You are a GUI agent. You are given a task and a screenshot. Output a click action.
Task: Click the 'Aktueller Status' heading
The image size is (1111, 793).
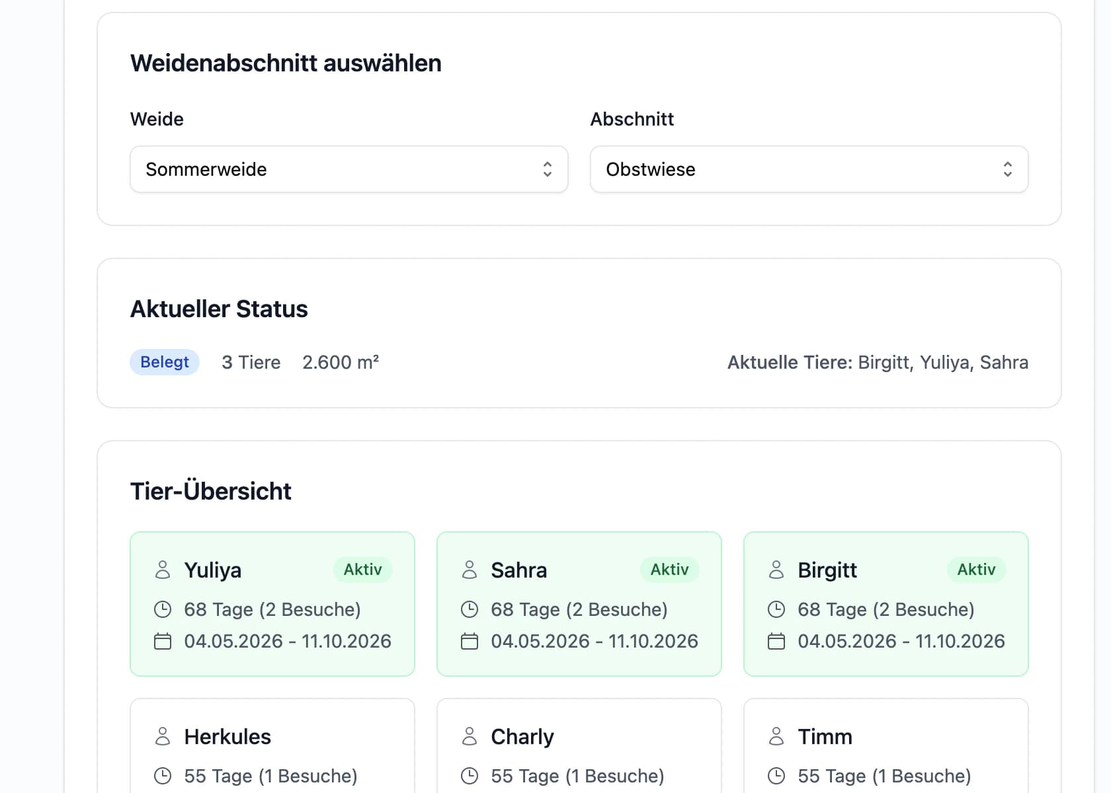click(219, 309)
